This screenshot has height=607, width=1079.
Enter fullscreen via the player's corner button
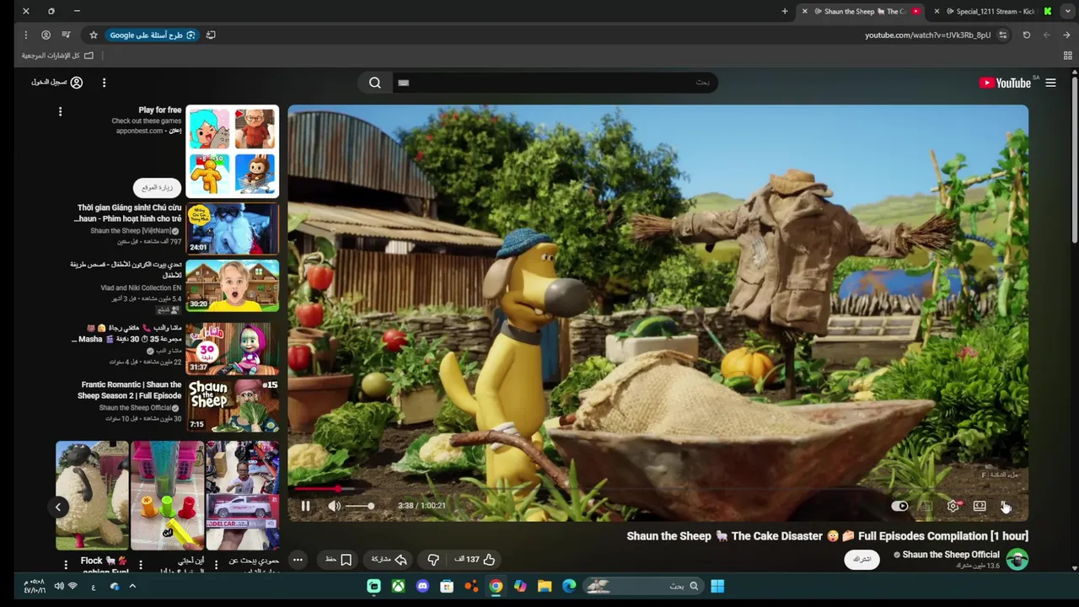(1006, 507)
